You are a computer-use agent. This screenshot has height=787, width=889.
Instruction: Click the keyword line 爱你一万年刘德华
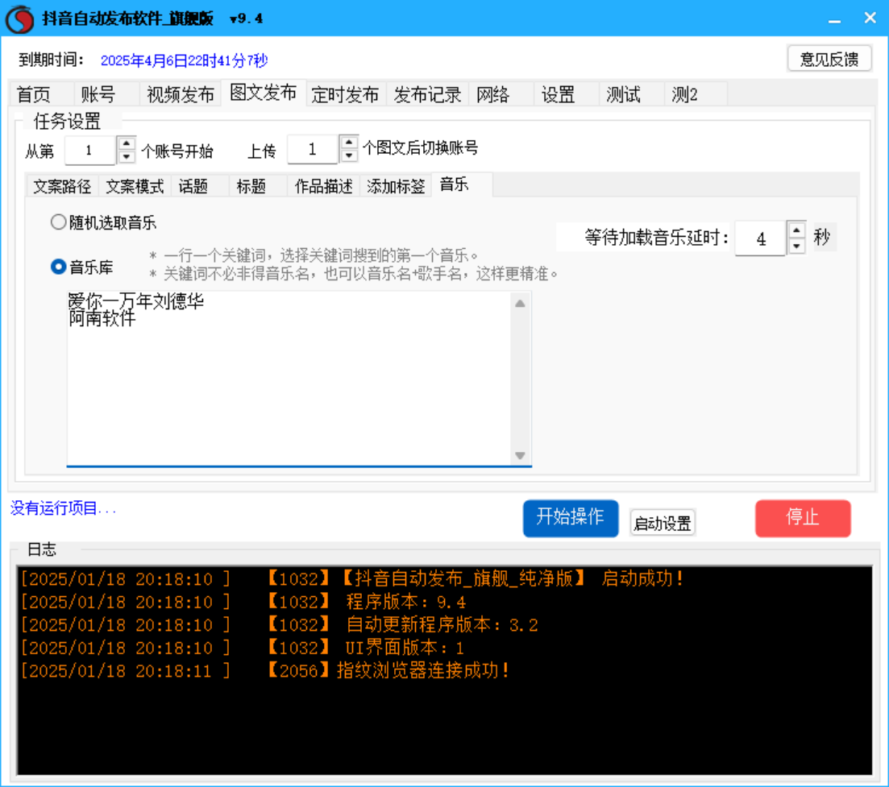point(136,300)
